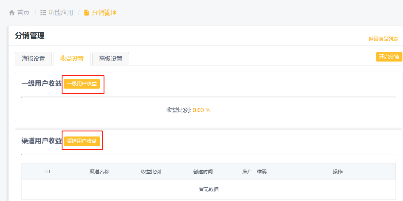Click the yellow 渠道用户收益 button

pos(82,141)
